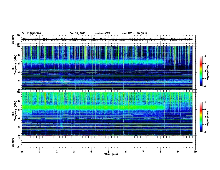The height and width of the screenshot is (170, 220).
Task: Click the ch.1(V) waveform axis label
Action: [x=13, y=39]
